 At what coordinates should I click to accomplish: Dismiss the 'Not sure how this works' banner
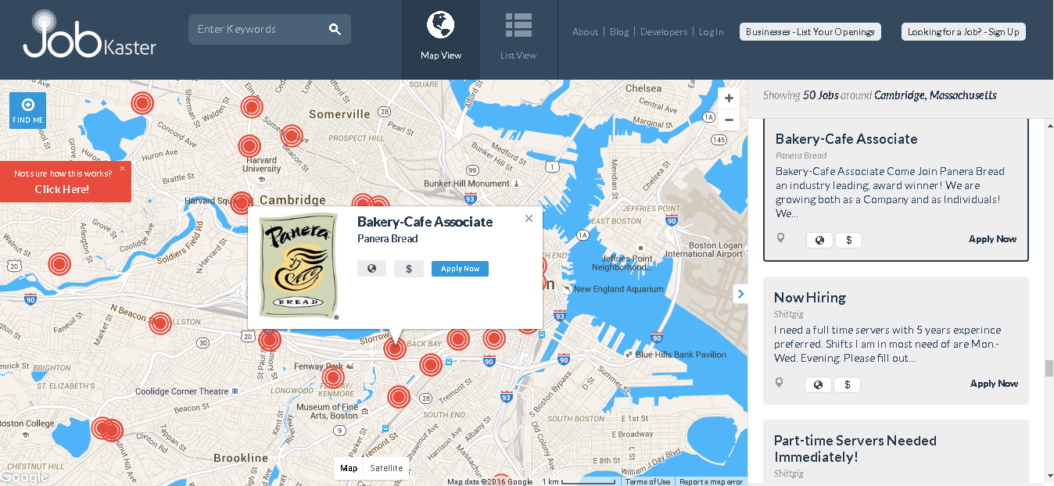tap(122, 168)
